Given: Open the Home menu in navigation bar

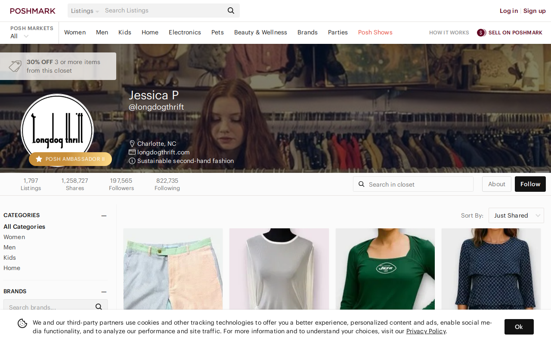Looking at the screenshot, I should pos(150,32).
